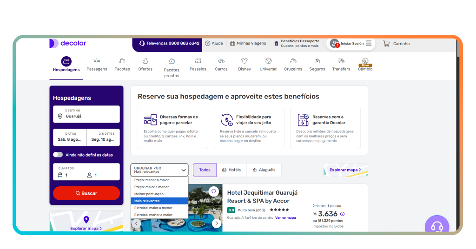Screen dimensions: 476x249
Task: Open the Ver no mapa link
Action: point(285,217)
